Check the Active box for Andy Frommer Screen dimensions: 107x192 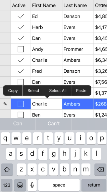21,49
